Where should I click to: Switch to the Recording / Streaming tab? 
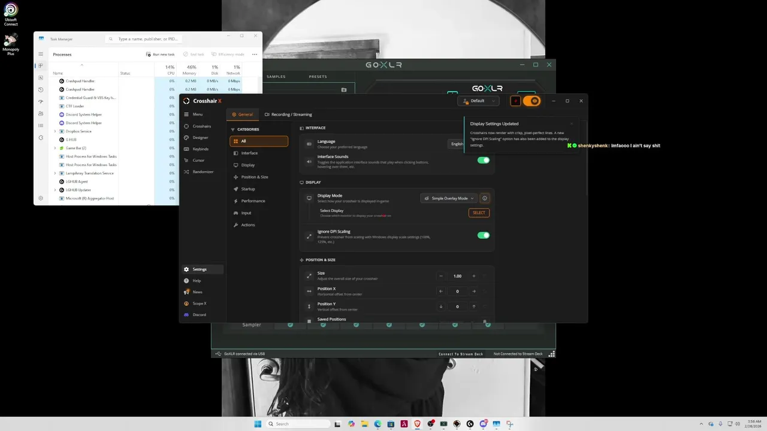coord(288,114)
